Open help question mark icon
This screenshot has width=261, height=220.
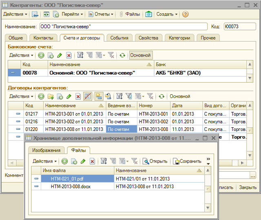[x=185, y=14]
